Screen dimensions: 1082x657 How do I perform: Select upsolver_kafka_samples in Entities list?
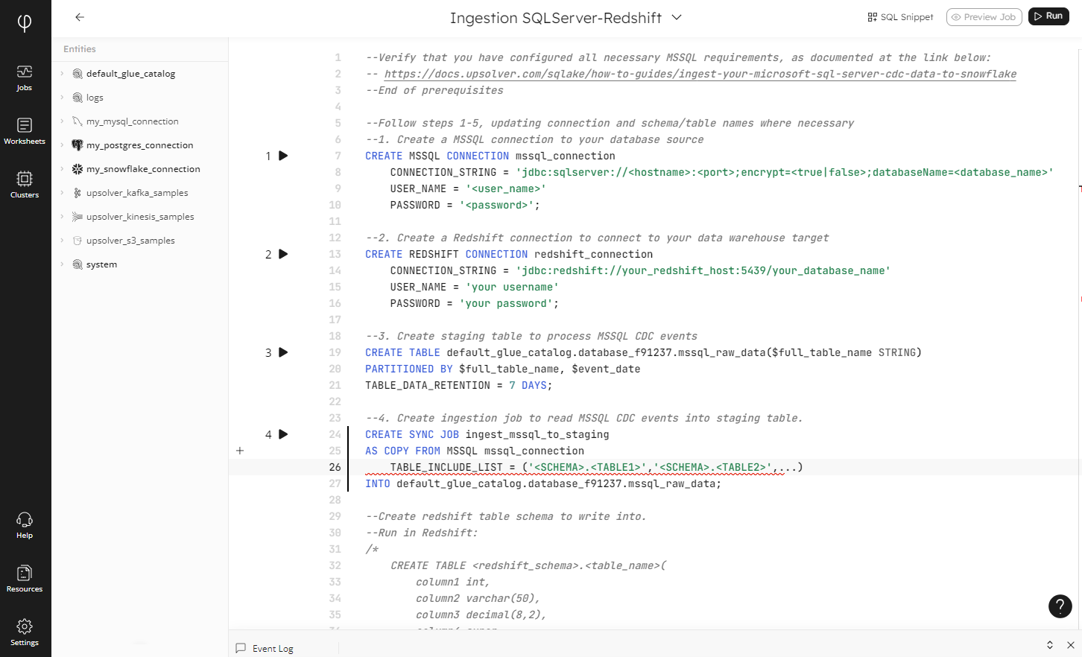point(136,193)
